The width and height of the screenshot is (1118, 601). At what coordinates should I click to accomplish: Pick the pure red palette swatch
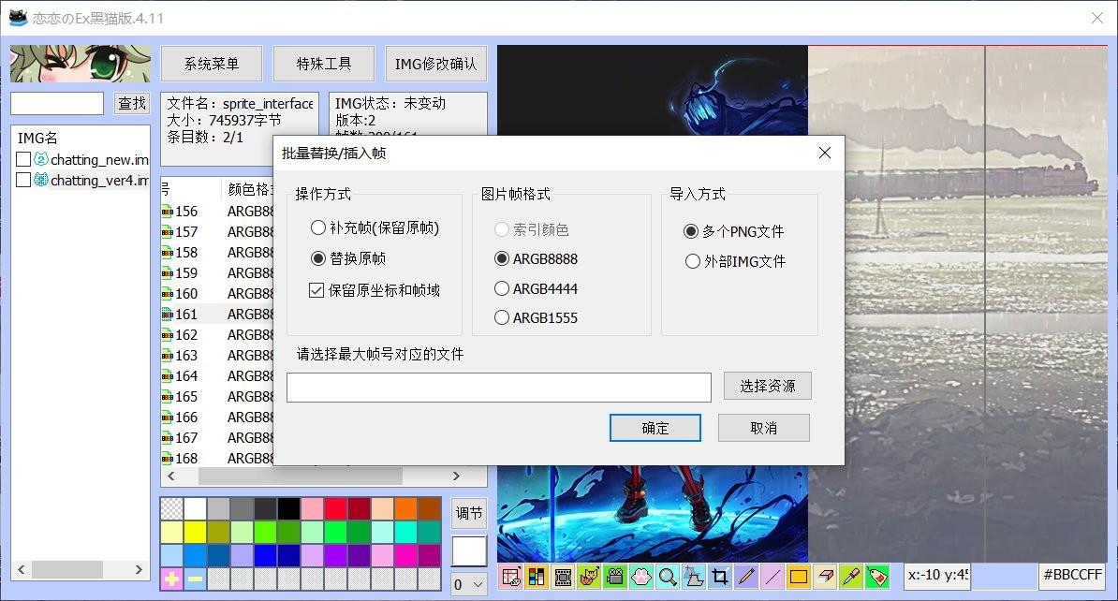(x=336, y=508)
